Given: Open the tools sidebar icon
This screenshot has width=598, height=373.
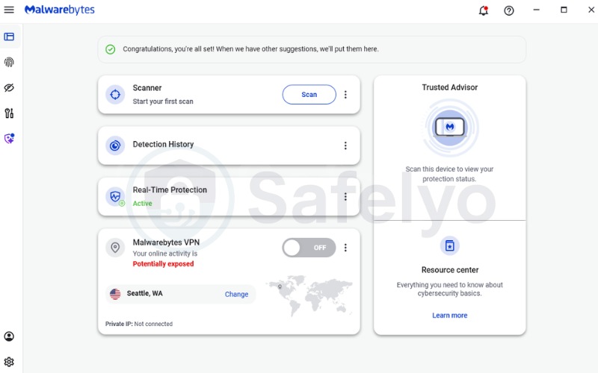Looking at the screenshot, I should point(9,113).
